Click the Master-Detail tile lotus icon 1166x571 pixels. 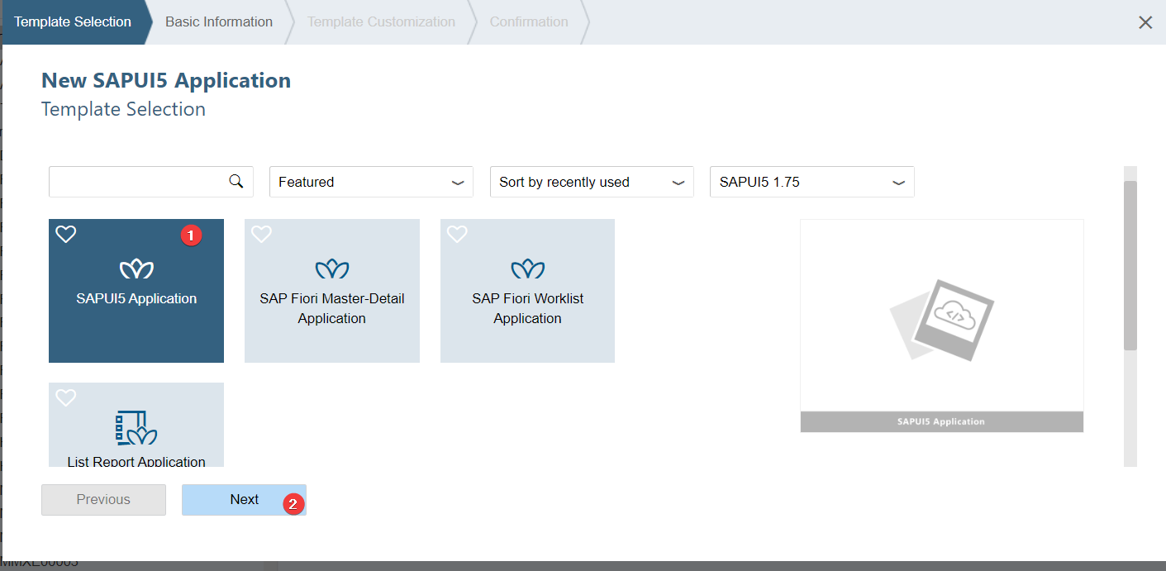click(x=332, y=269)
